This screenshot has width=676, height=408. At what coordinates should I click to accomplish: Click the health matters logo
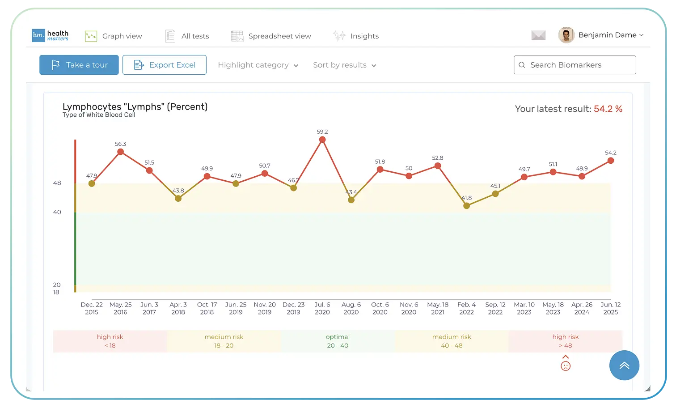pyautogui.click(x=50, y=35)
